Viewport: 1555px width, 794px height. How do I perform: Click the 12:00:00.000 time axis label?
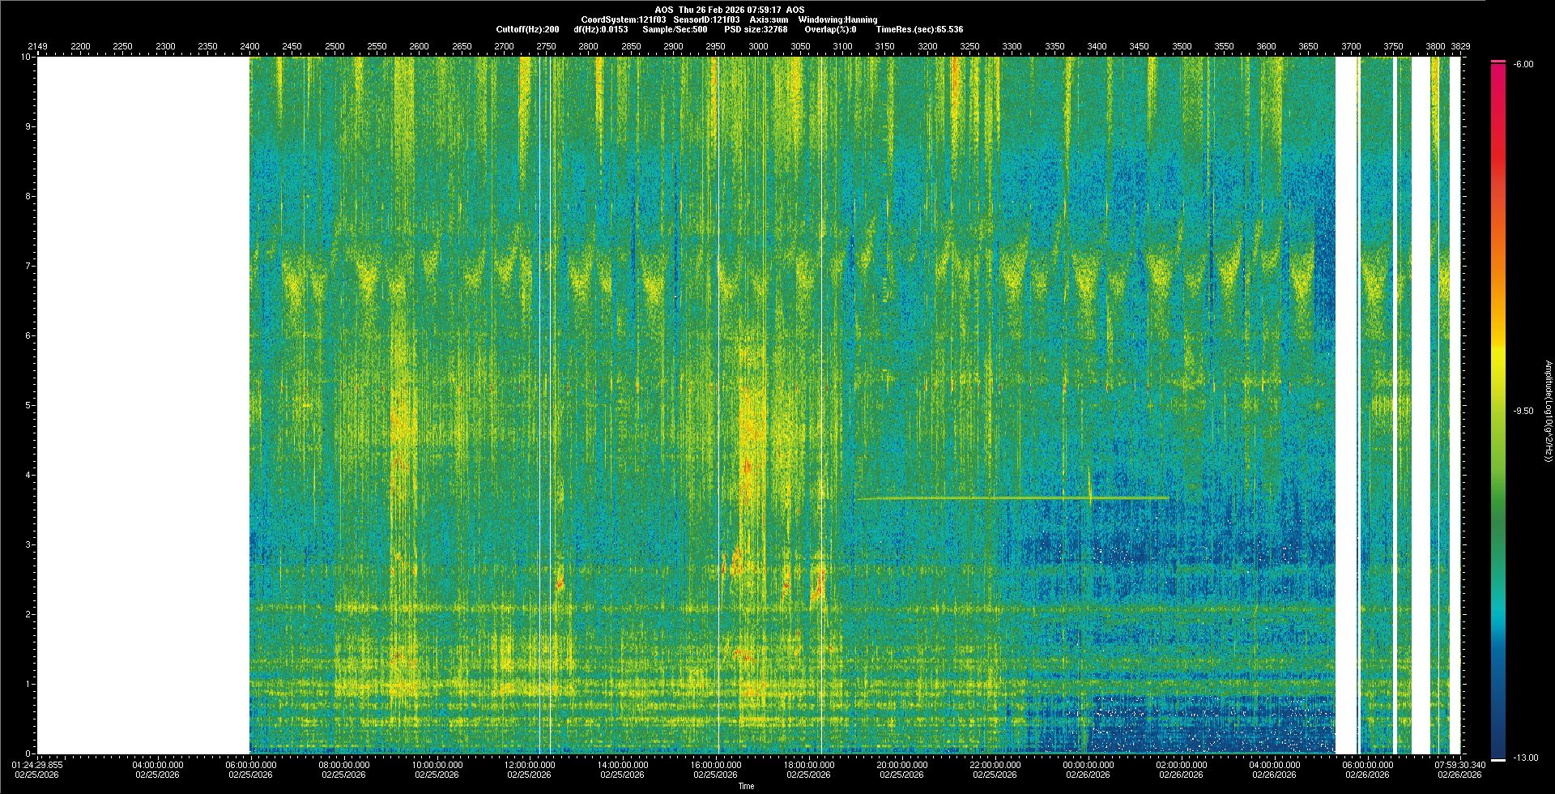(x=530, y=765)
